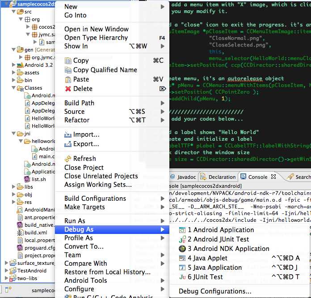
Task: Collapse the org package node
Action: [21, 19]
